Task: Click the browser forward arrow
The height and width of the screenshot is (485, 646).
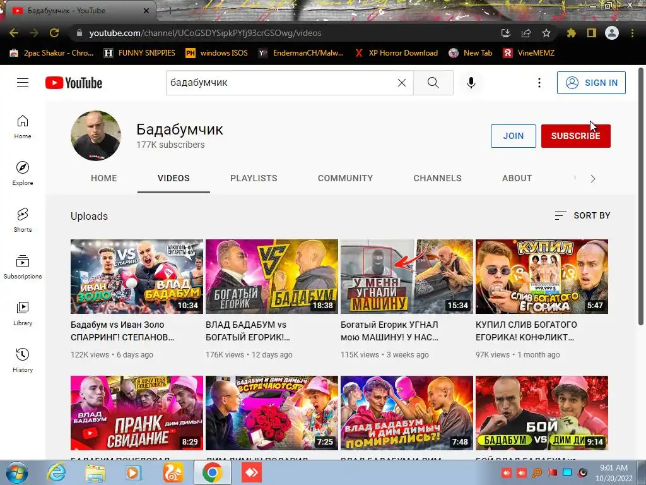Action: (34, 33)
